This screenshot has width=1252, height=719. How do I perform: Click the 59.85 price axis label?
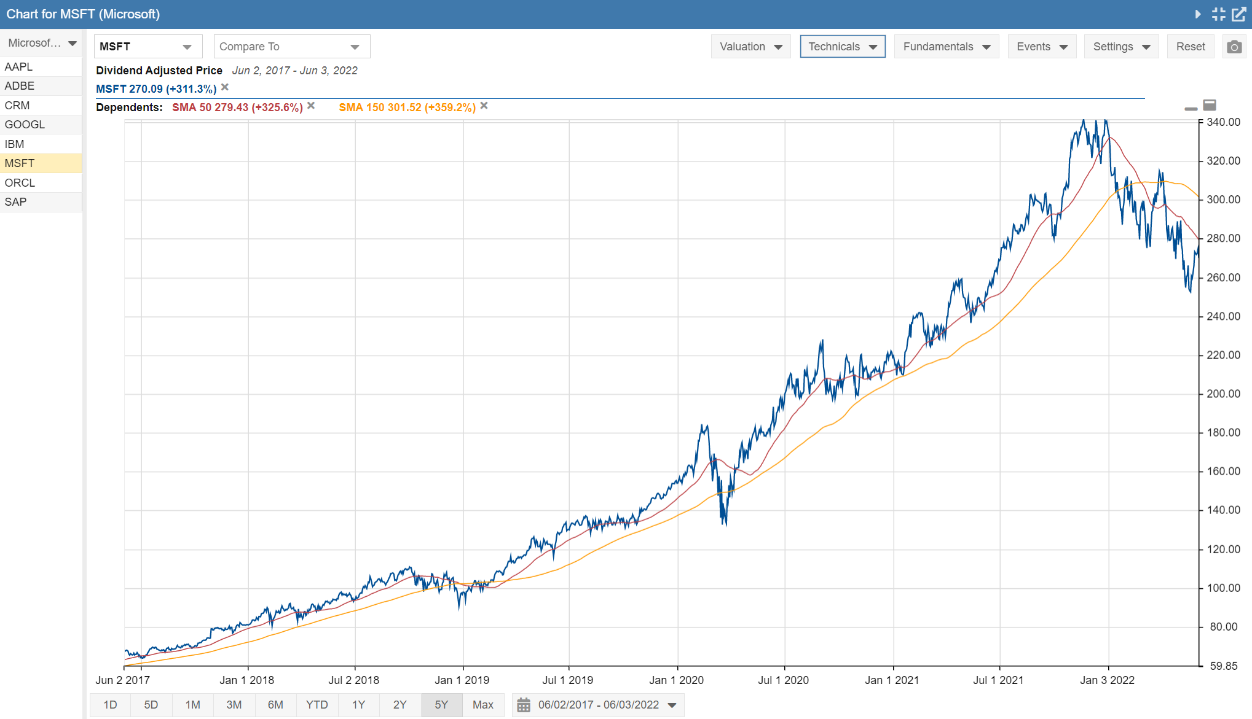(1223, 666)
